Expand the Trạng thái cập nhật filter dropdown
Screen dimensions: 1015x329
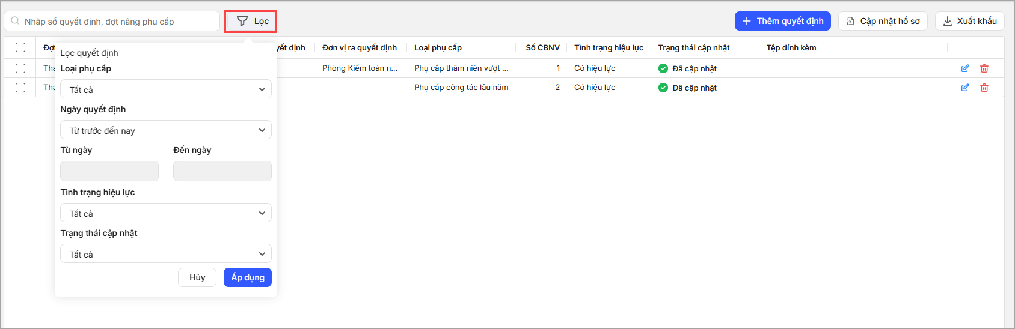(165, 254)
